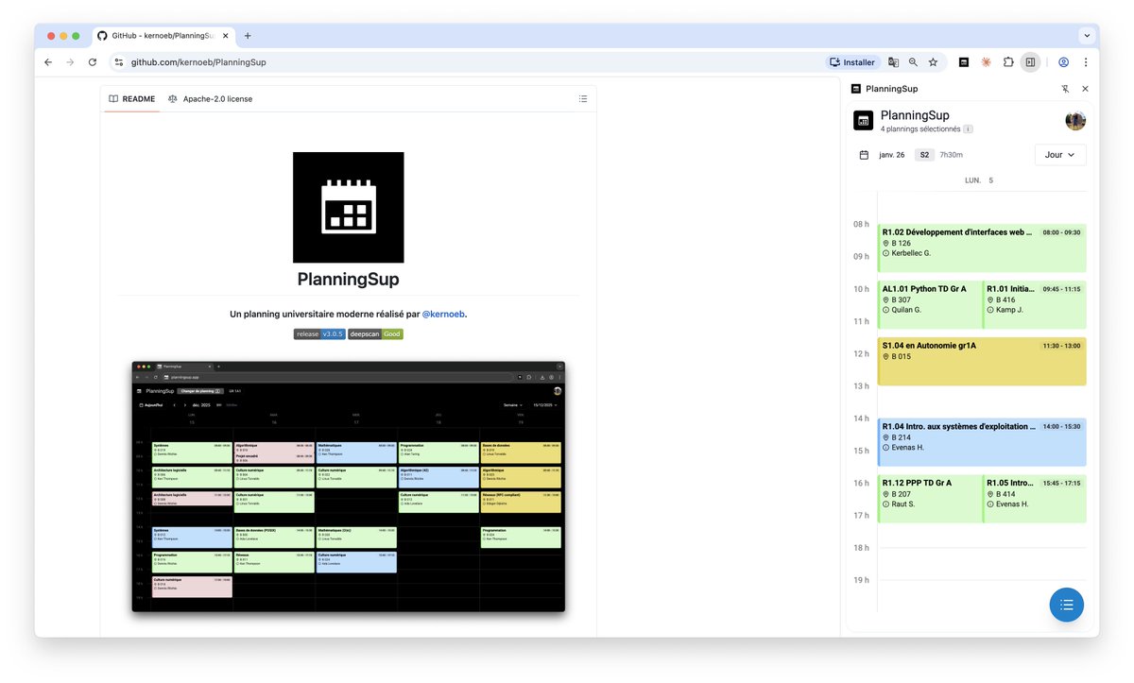Open the Extensions puzzle piece menu
This screenshot has height=683, width=1134.
point(1008,62)
